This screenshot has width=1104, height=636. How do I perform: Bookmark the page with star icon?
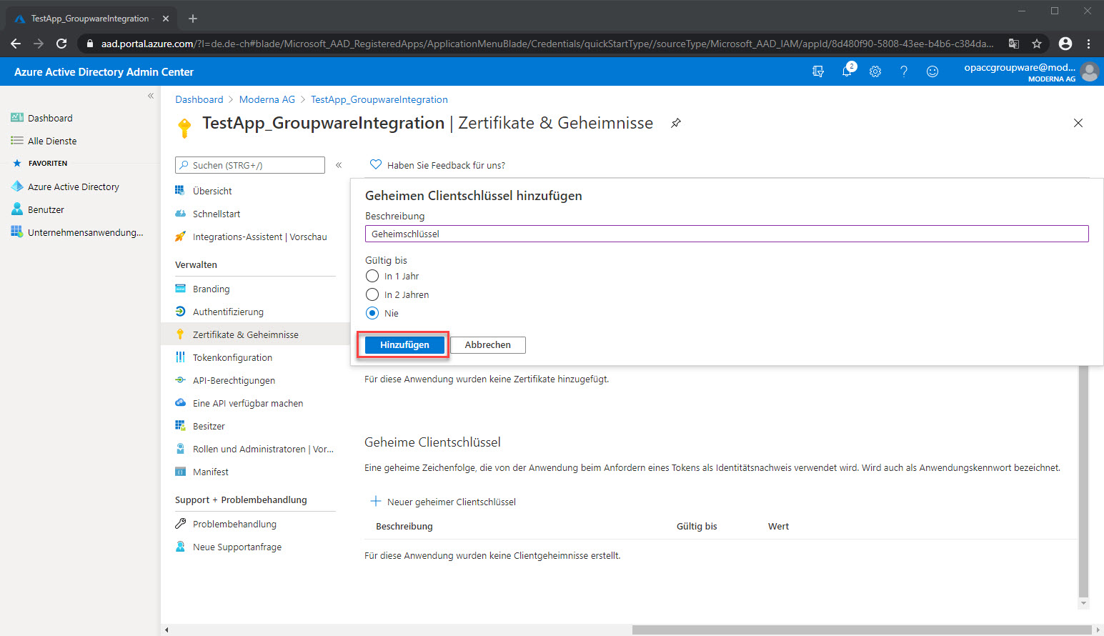point(1037,44)
